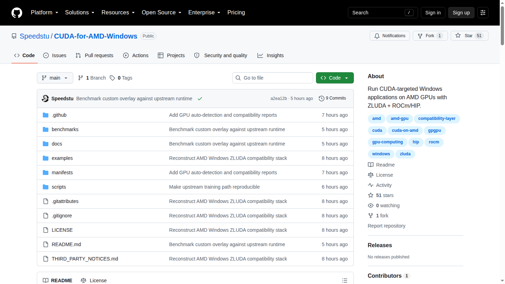Expand the Resources menu
505x284 pixels.
tap(118, 12)
